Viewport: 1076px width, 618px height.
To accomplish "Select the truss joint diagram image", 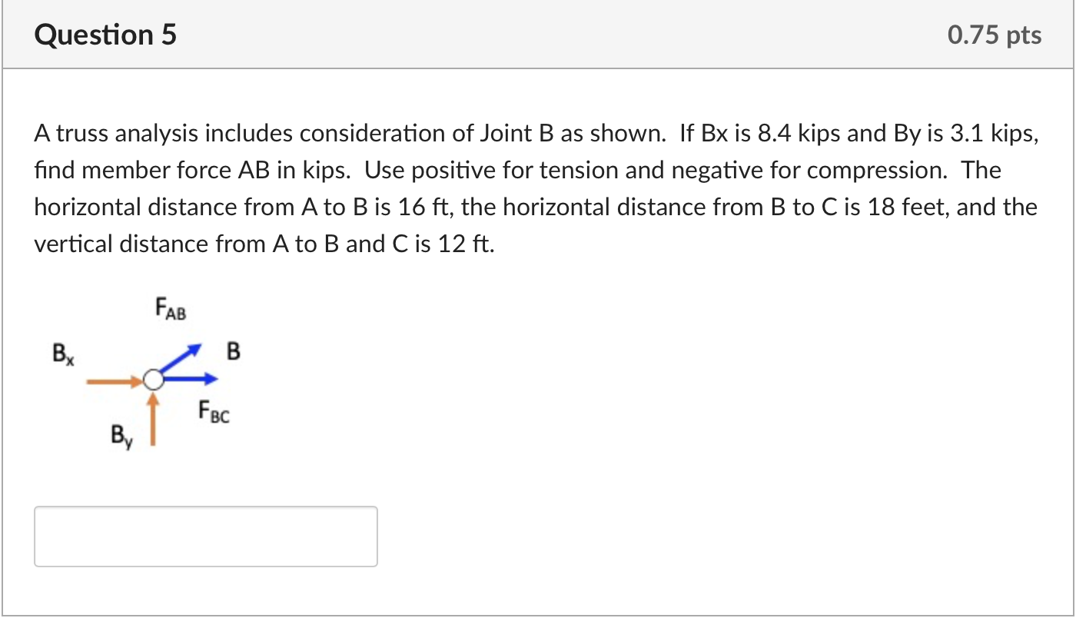I will tap(154, 369).
